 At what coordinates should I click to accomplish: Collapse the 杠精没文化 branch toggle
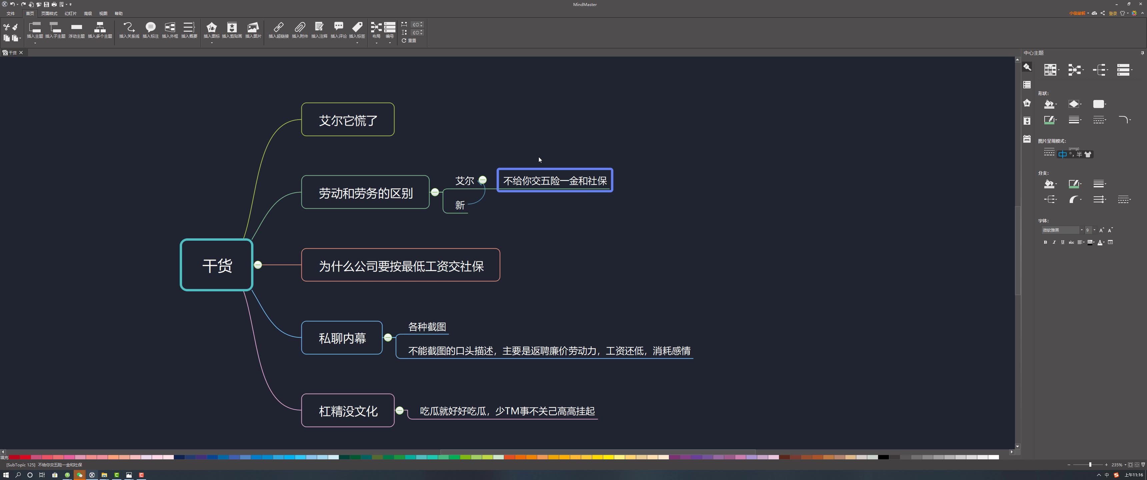pyautogui.click(x=400, y=411)
